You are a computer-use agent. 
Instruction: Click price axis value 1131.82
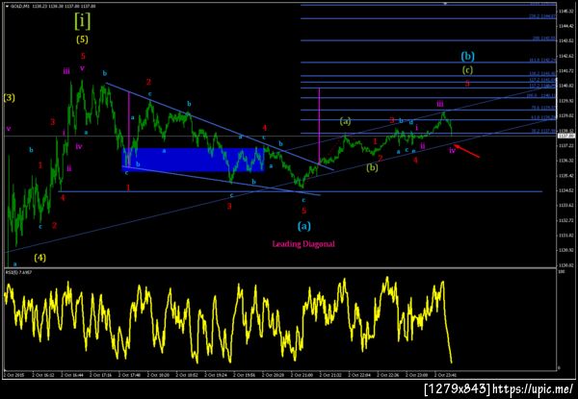(565, 236)
